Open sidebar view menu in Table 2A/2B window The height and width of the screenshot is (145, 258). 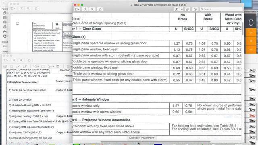coord(77,9)
